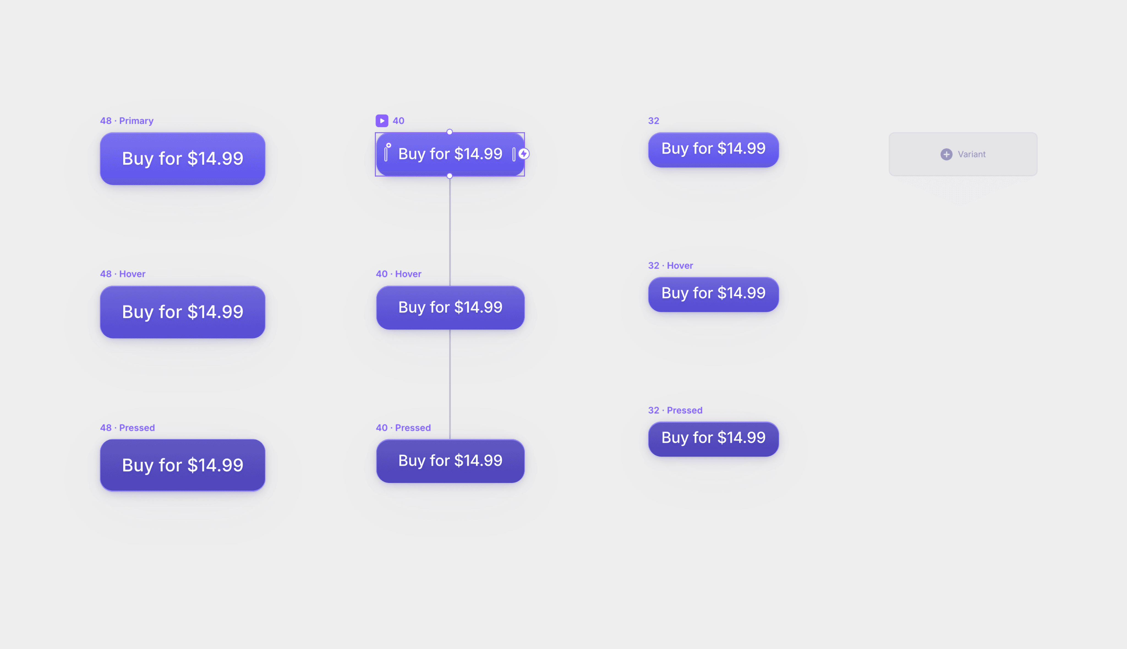Select the 40 · Hover variant label
The height and width of the screenshot is (649, 1127).
pyautogui.click(x=398, y=274)
